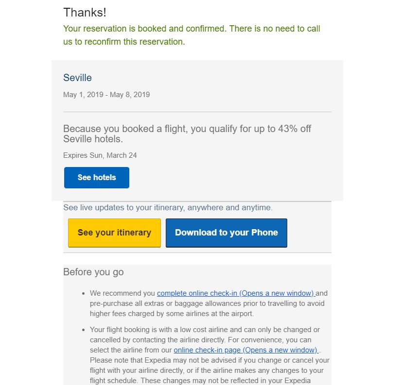401x385 pixels.
Task: Click the Before you go heading
Action: [x=93, y=272]
